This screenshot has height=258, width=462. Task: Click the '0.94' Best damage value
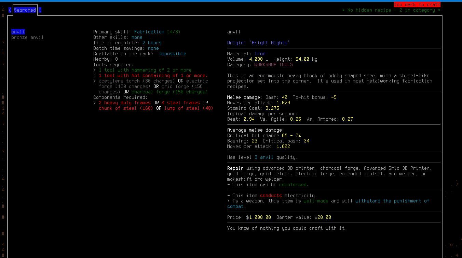(249, 119)
